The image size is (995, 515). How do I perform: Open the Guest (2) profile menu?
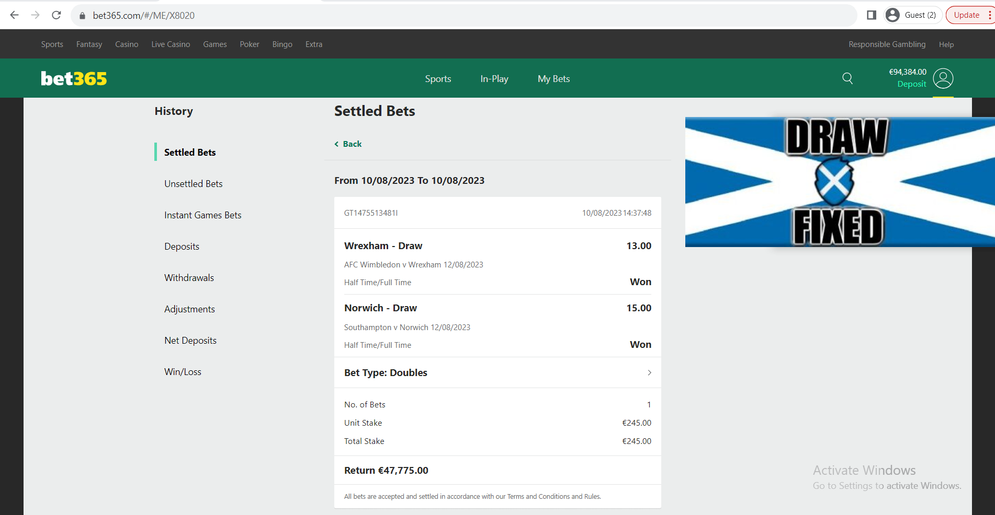(x=913, y=15)
